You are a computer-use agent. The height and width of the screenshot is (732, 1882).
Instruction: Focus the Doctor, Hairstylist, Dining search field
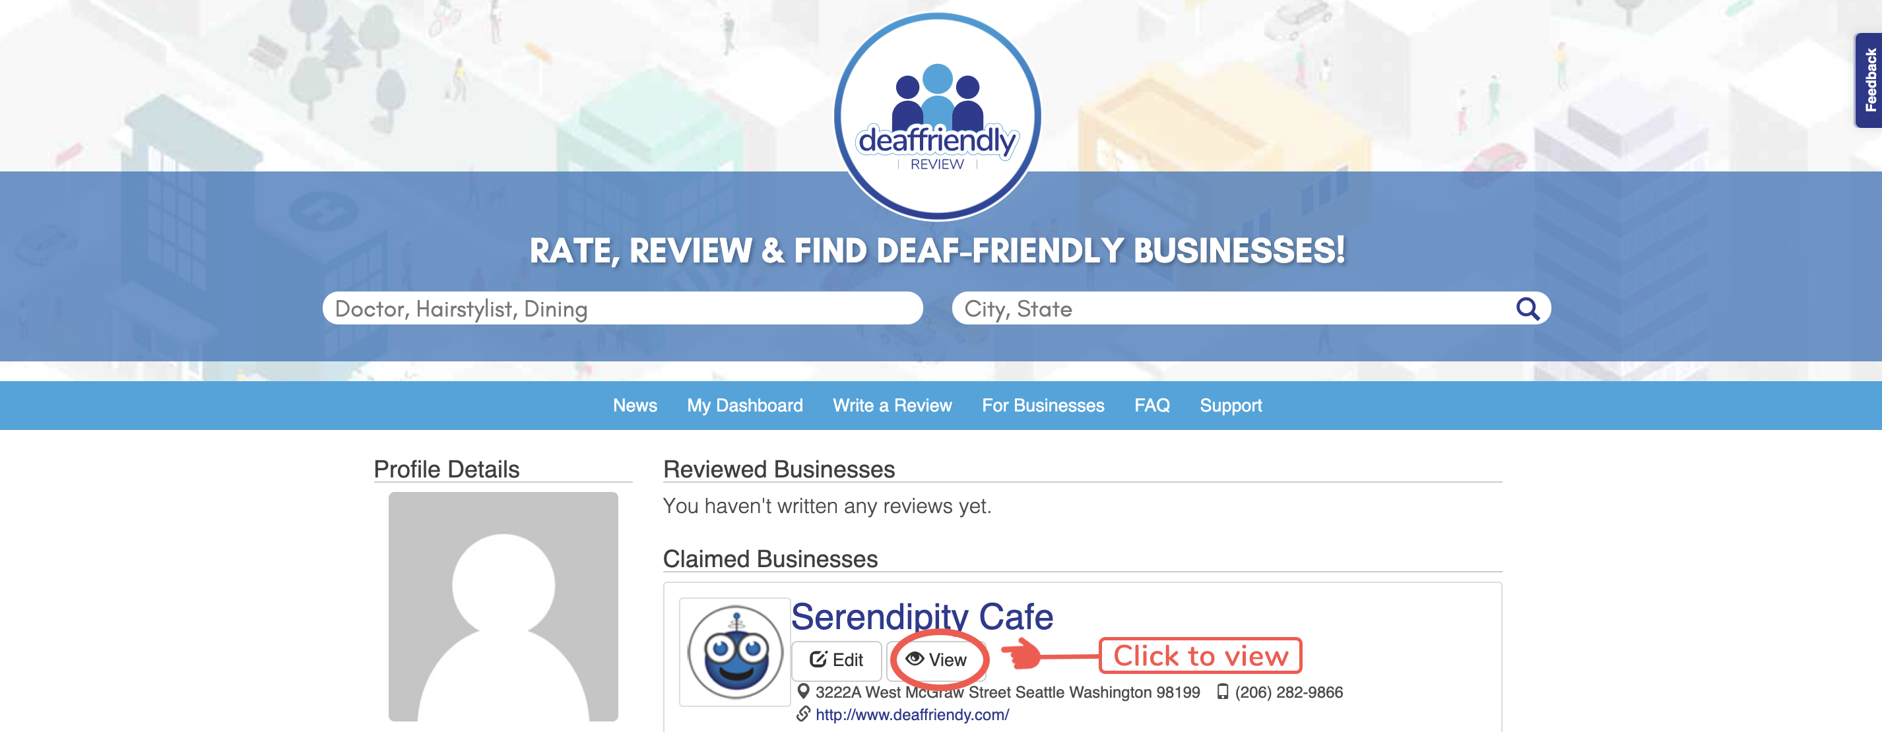(x=622, y=309)
